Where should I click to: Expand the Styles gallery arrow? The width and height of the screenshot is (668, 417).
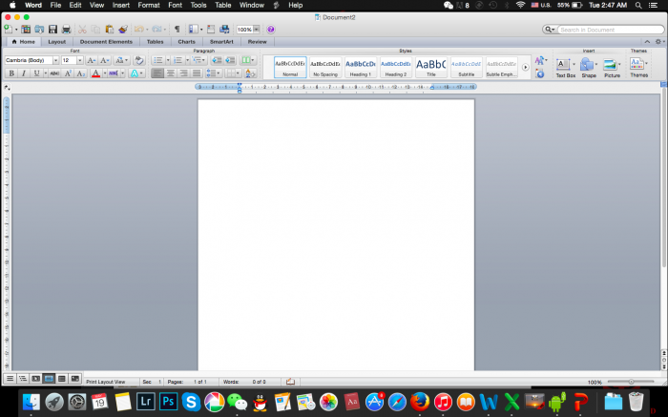pos(525,68)
